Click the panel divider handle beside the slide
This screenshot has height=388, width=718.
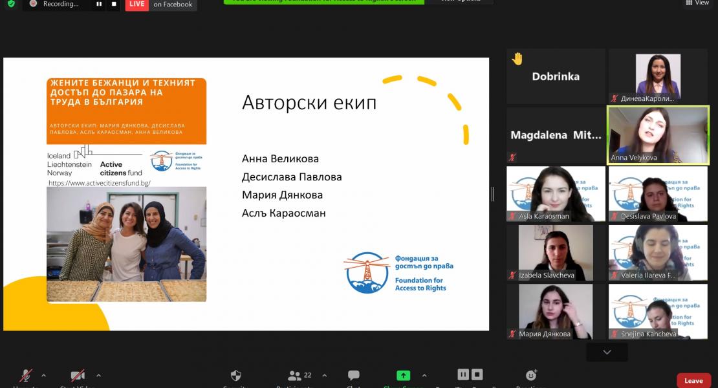click(492, 194)
